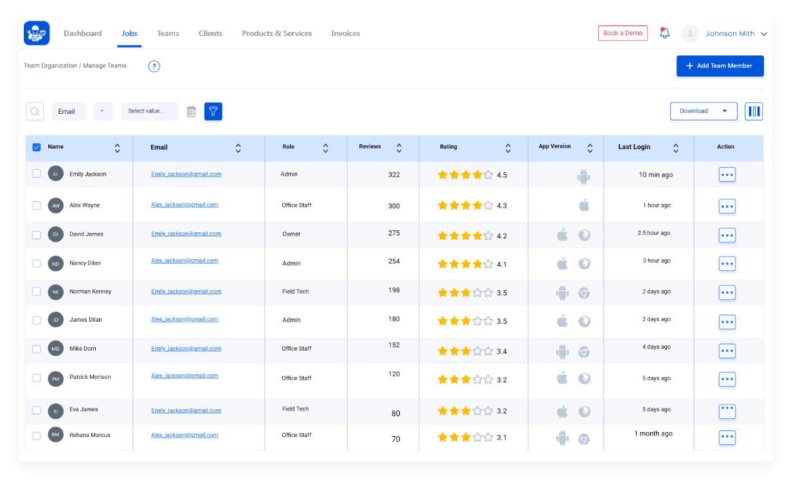Open the Products & Services tab
The height and width of the screenshot is (487, 791).
(277, 33)
